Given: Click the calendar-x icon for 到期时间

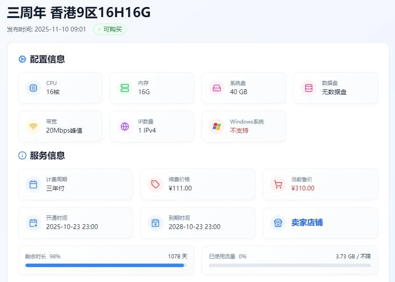Looking at the screenshot, I should coord(155,223).
